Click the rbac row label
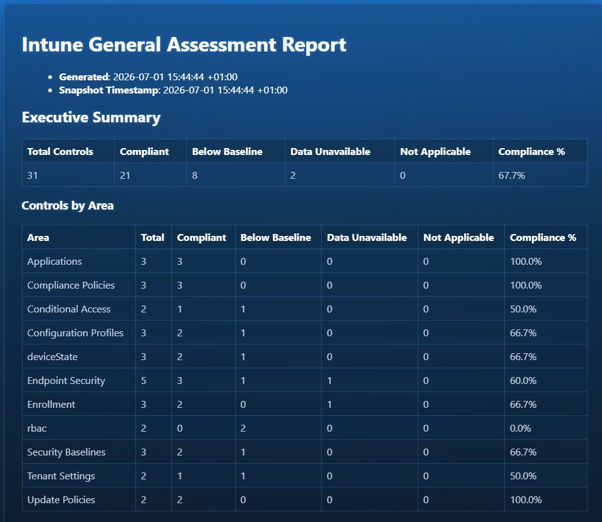This screenshot has height=522, width=602. point(37,429)
